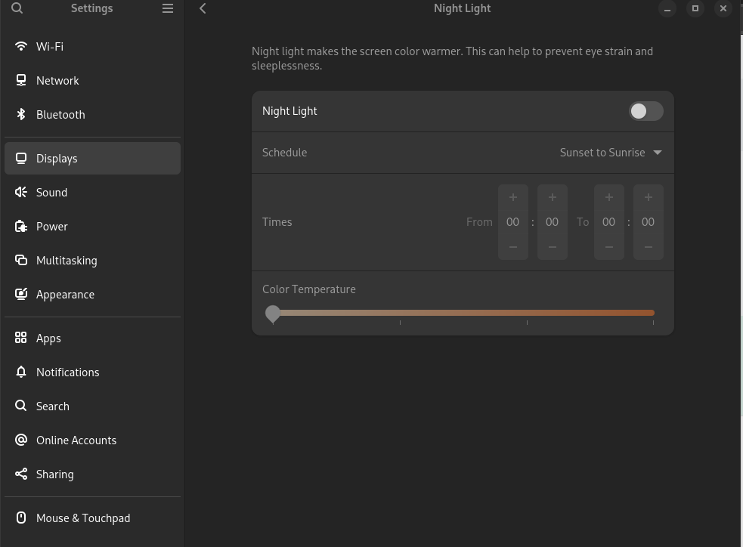Viewport: 743px width, 547px height.
Task: Open Power settings panel
Action: tap(92, 227)
